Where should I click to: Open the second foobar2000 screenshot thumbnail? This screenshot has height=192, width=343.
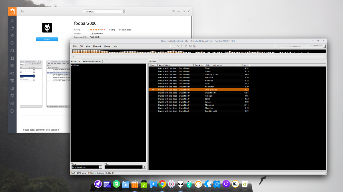pyautogui.click(x=58, y=84)
